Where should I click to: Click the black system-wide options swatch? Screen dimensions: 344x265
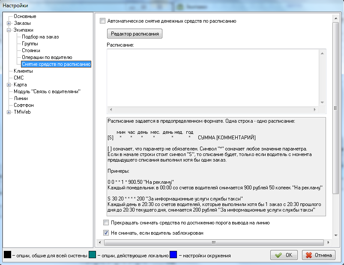7,254
